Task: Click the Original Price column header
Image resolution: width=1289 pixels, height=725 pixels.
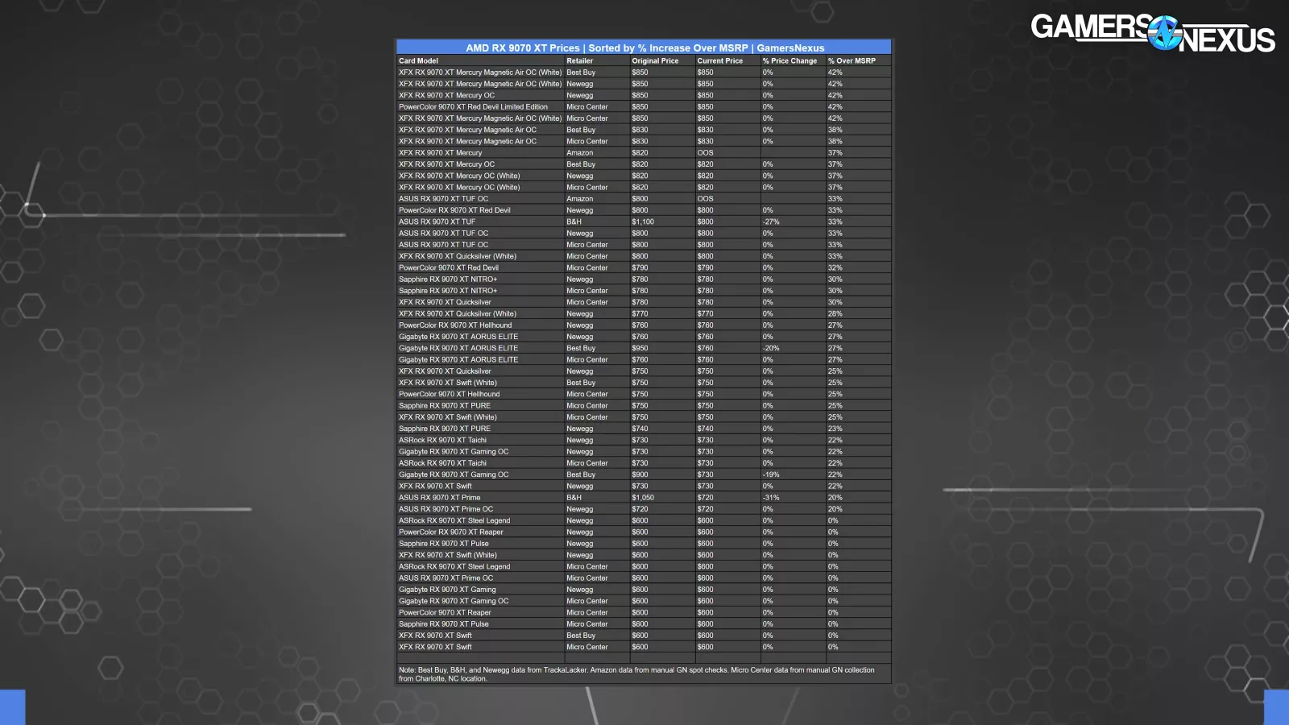Action: [655, 61]
